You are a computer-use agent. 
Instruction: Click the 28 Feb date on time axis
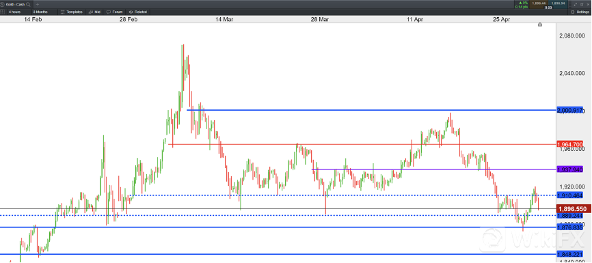click(128, 20)
